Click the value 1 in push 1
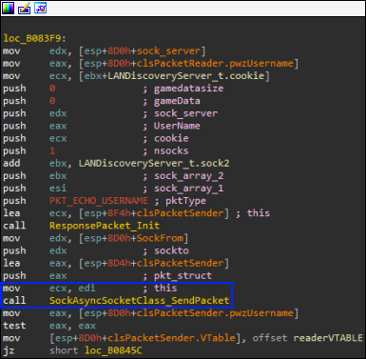 pos(52,150)
